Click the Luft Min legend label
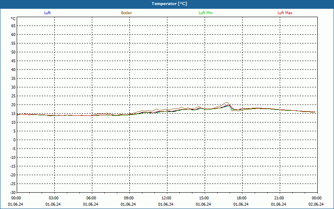 [205, 13]
